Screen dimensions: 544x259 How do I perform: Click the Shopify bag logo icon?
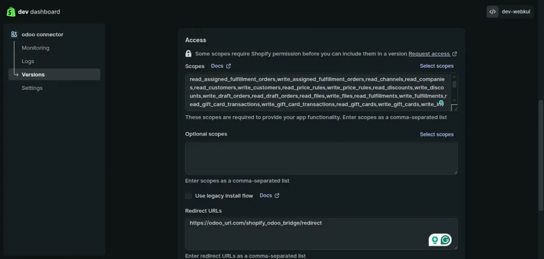[11, 12]
